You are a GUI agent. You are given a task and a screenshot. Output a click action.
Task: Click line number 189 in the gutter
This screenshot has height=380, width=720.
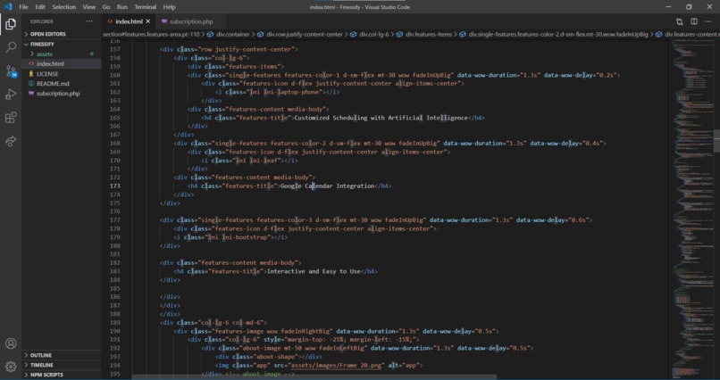(x=115, y=323)
